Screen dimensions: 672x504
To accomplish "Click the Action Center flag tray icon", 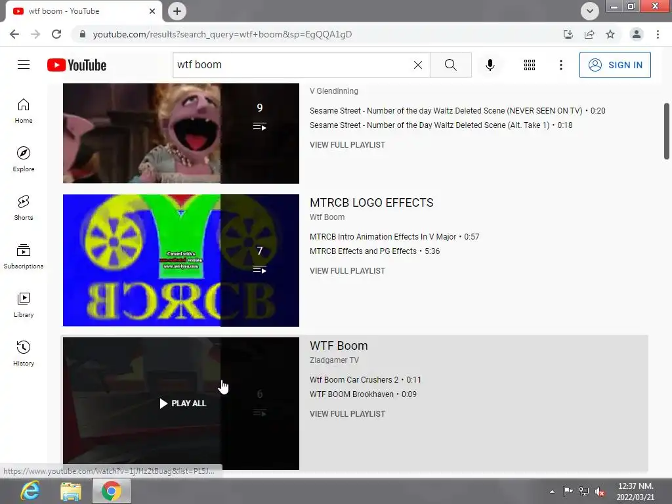I will click(x=568, y=492).
